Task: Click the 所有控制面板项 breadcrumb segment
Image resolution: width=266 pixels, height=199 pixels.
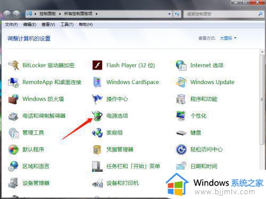Action: pos(78,14)
